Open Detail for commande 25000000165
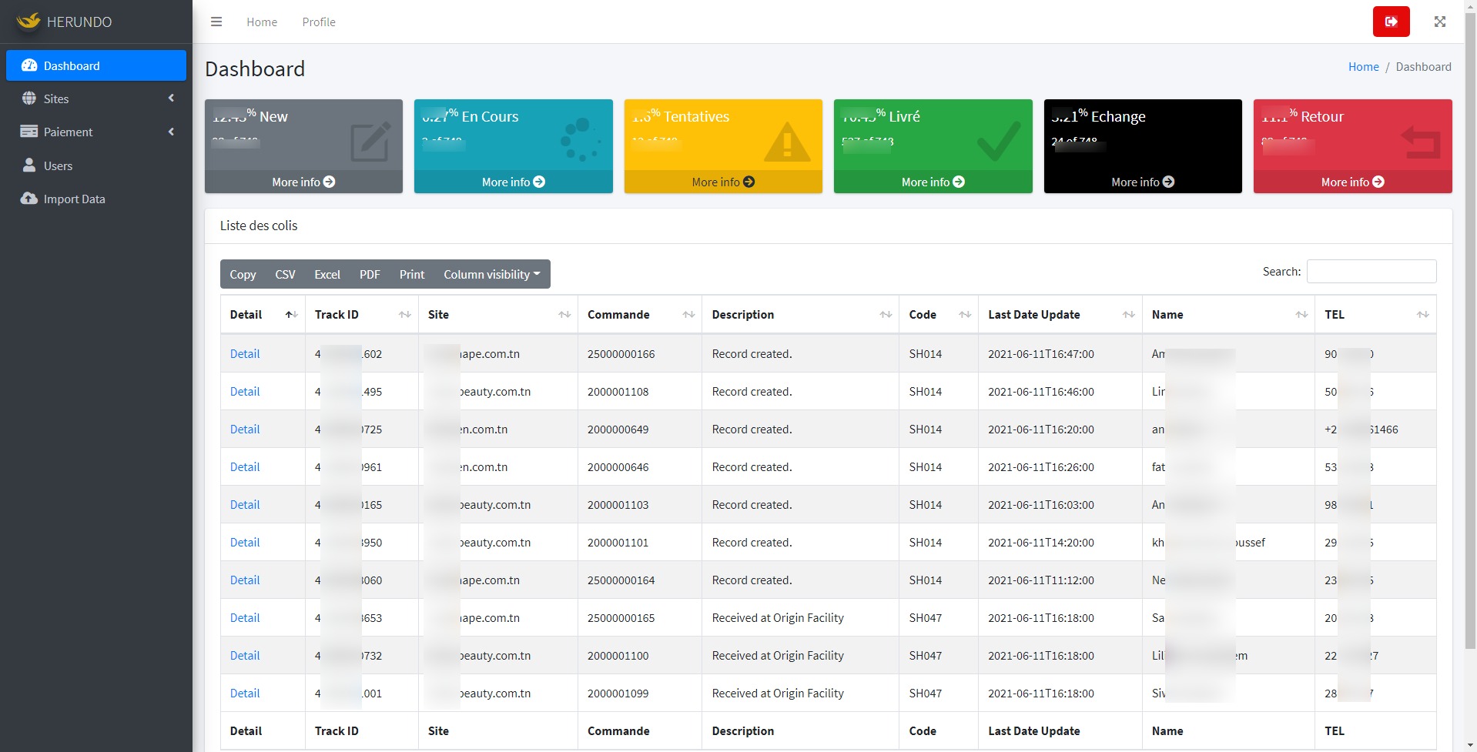This screenshot has width=1477, height=752. click(x=245, y=617)
